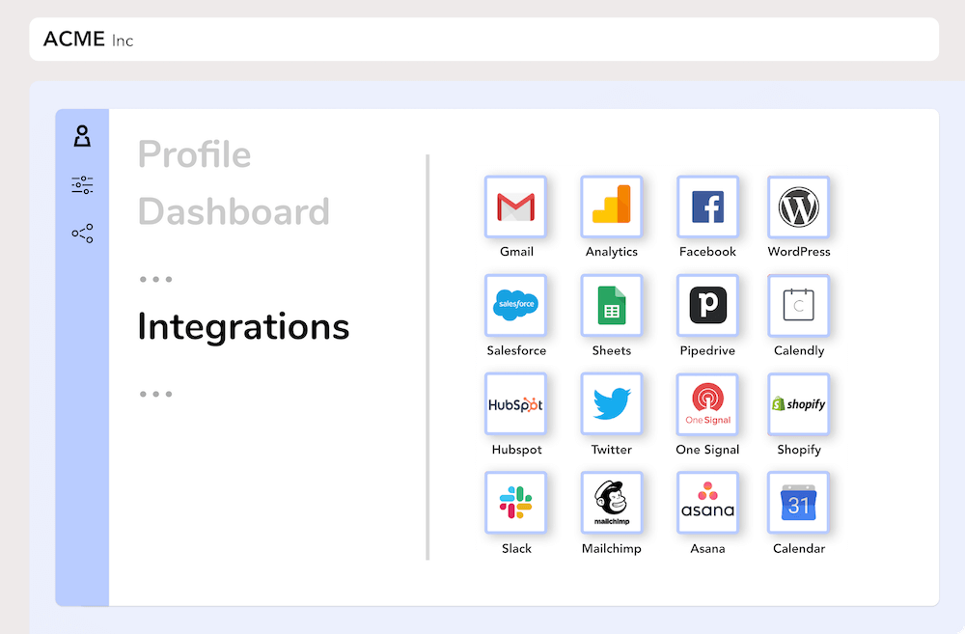Screen dimensions: 965x634
Task: Click the Asana integration icon
Action: point(707,503)
